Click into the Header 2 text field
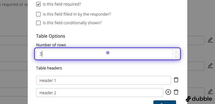This screenshot has width=215, height=104. tap(100, 93)
